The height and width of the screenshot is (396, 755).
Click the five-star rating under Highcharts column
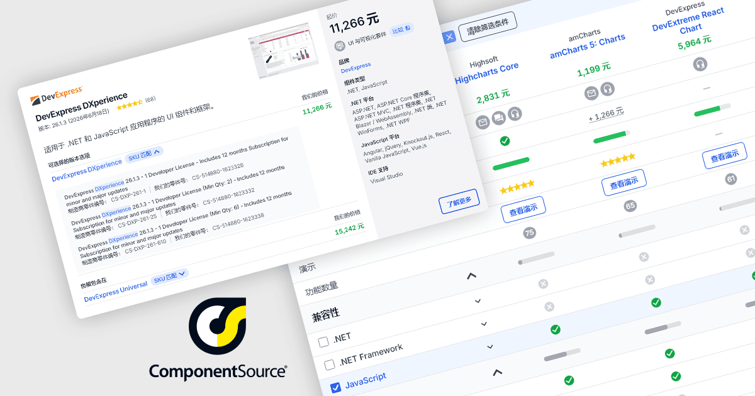tap(517, 187)
